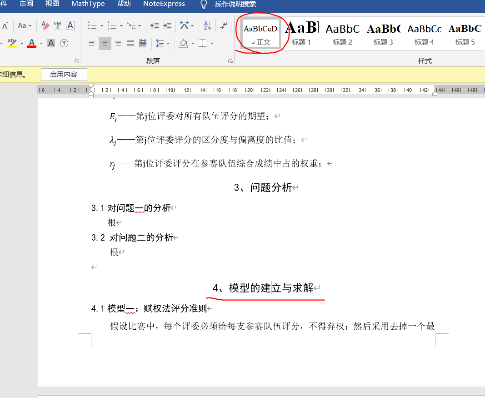Click right indent marker on ruler

[435, 93]
